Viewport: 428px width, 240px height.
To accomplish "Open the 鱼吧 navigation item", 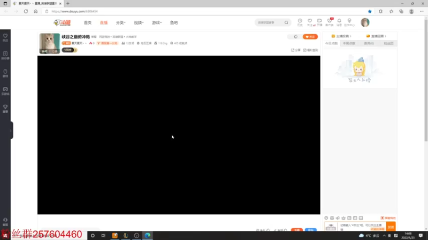I will point(174,22).
